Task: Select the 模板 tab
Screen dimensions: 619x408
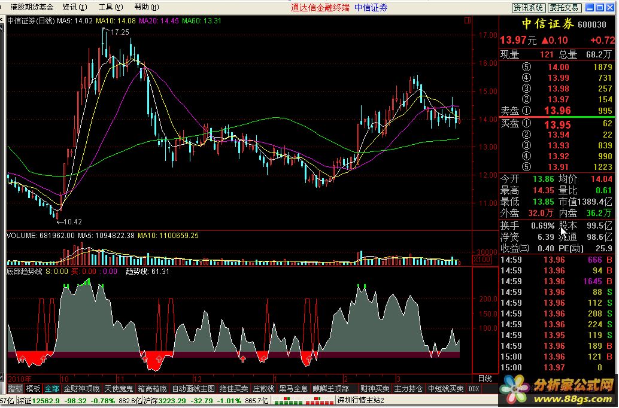Action: coord(33,389)
